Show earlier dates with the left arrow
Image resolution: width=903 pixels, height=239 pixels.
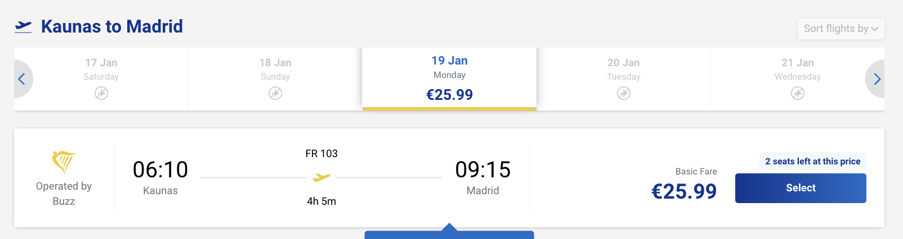[22, 79]
